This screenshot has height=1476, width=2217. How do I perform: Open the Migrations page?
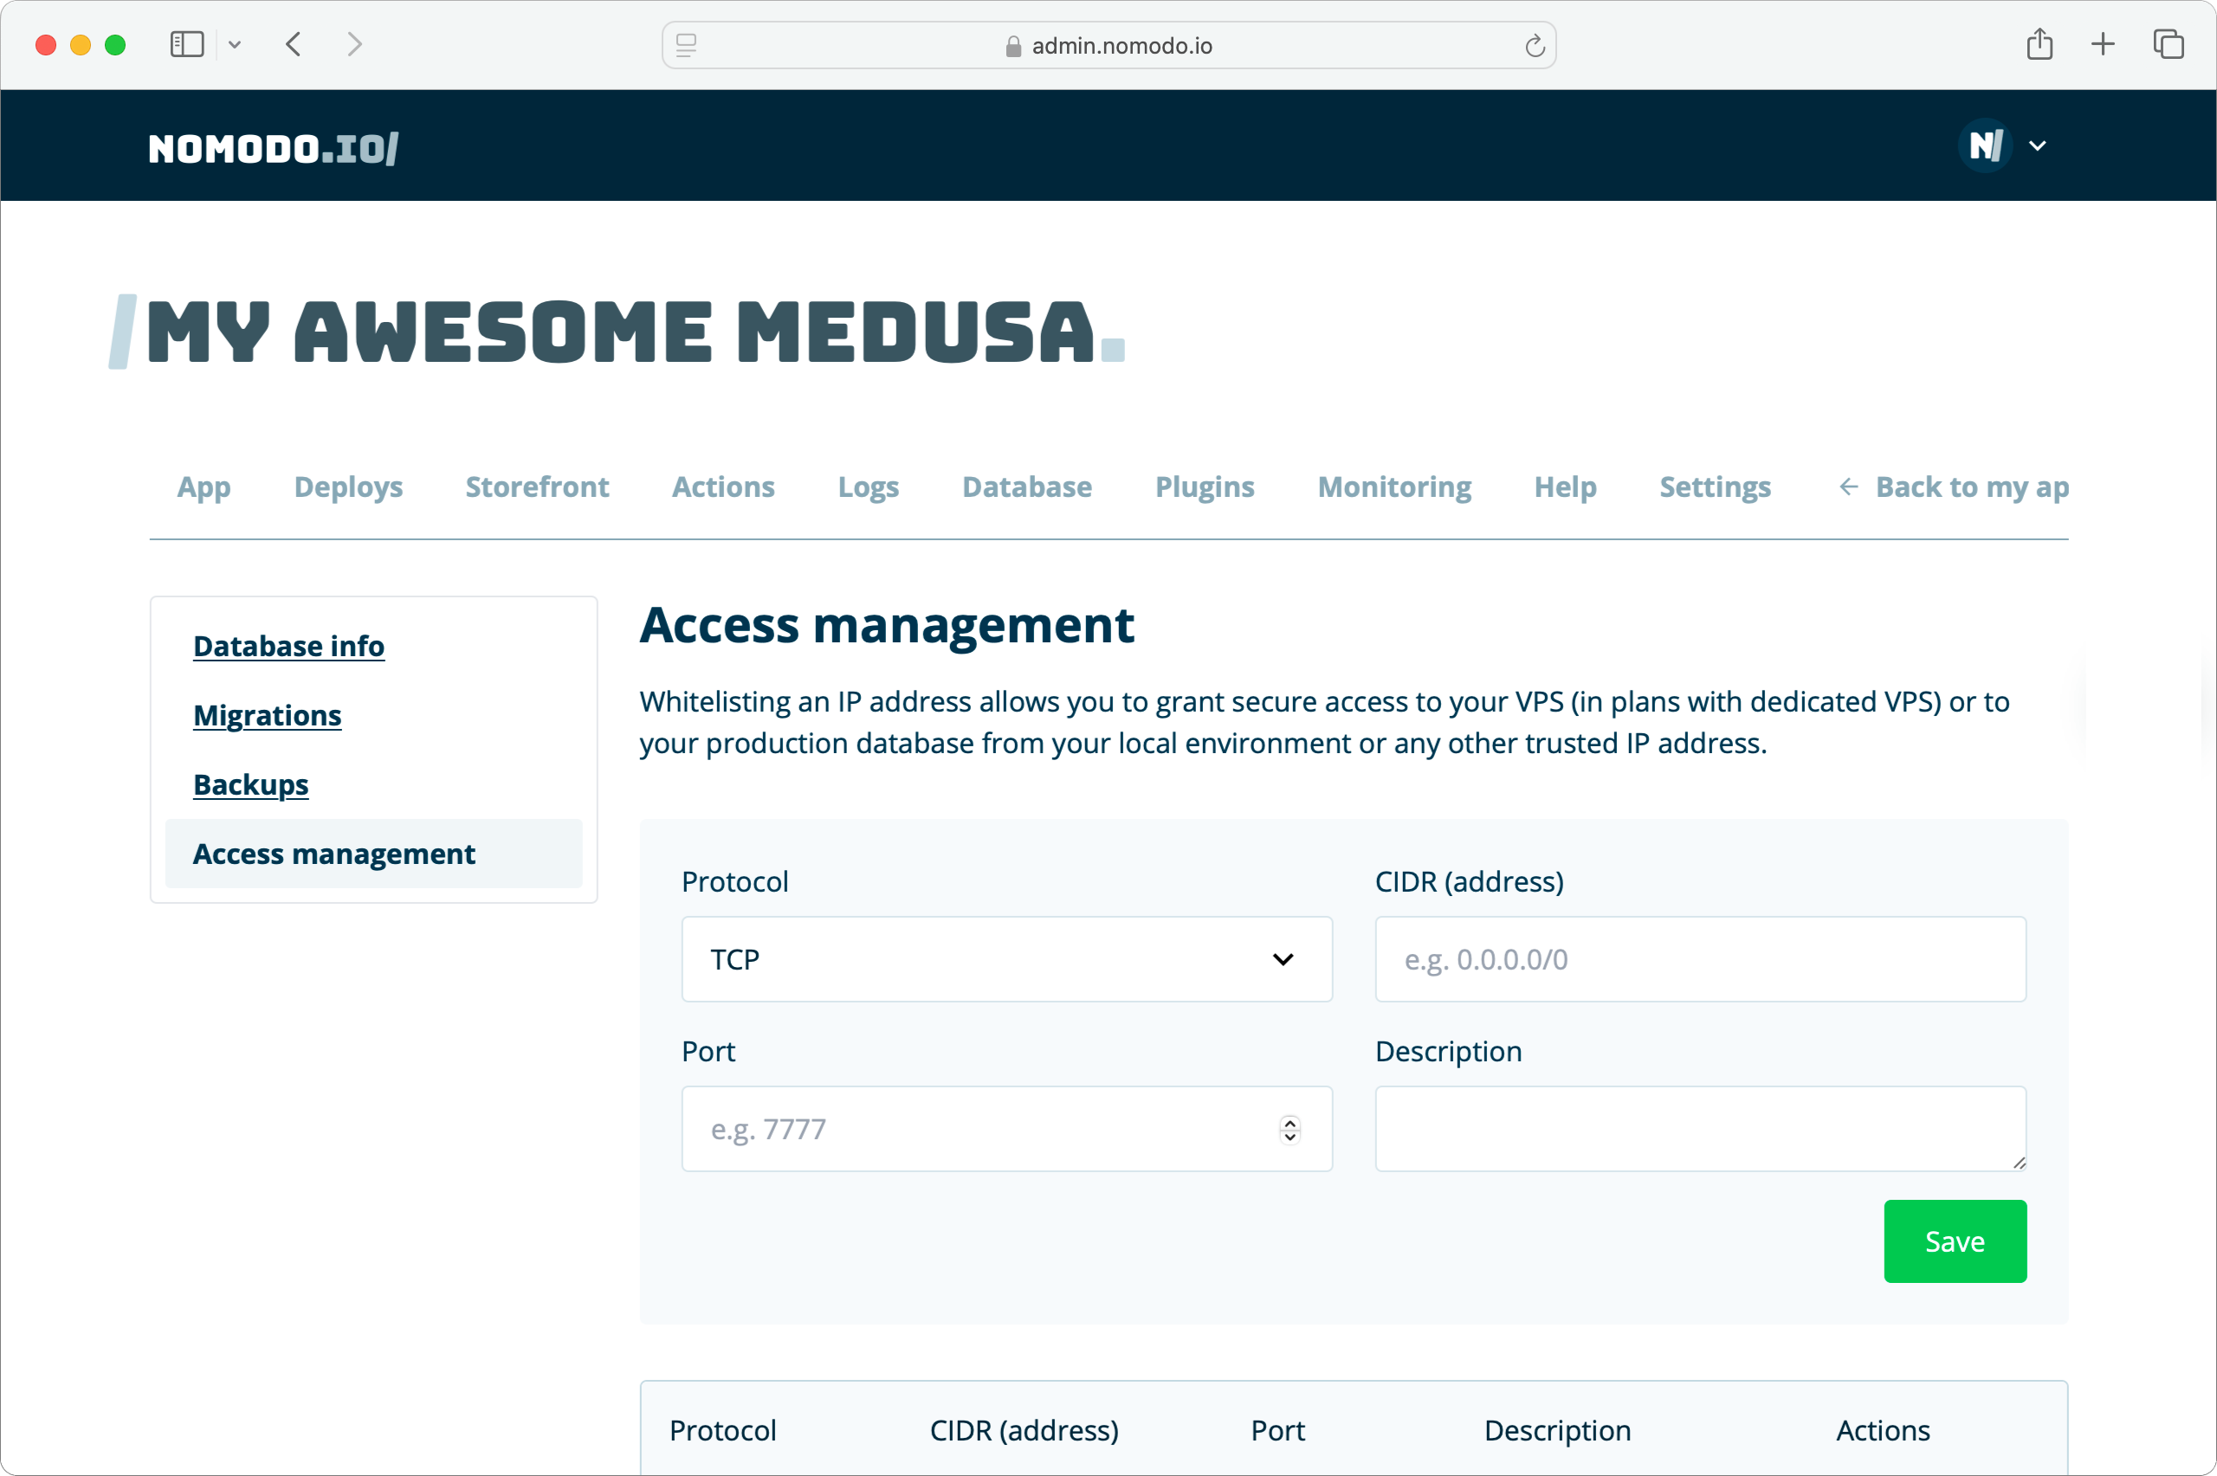268,715
